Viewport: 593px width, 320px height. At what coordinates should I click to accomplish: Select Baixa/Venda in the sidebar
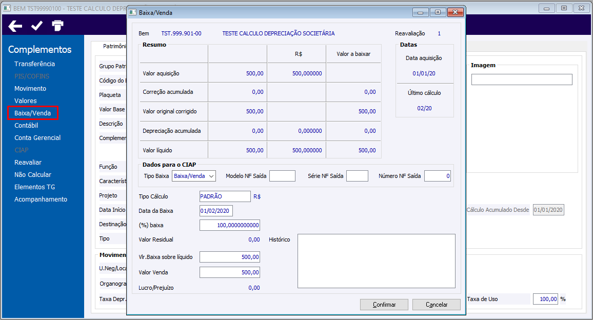[x=32, y=113]
